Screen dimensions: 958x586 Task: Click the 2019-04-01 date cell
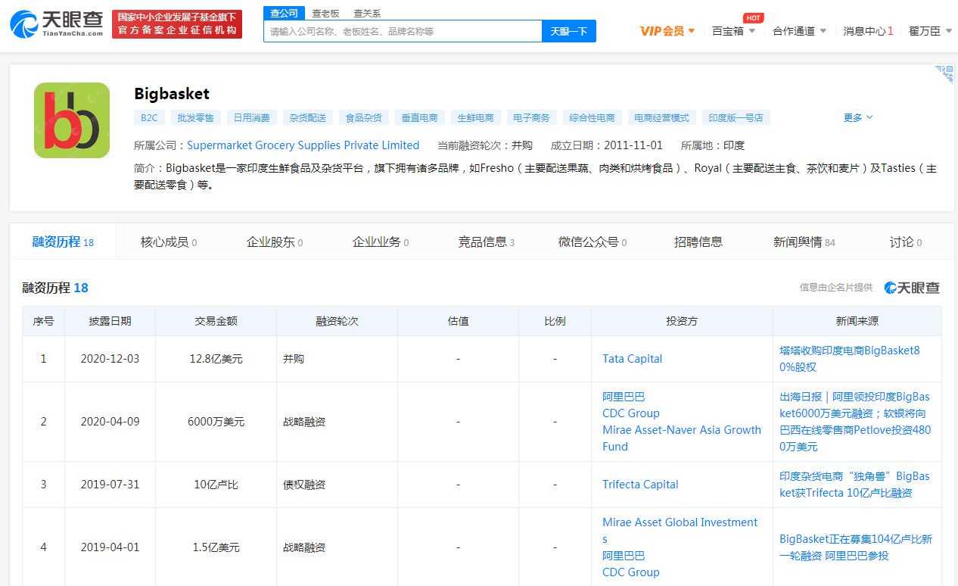coord(110,547)
